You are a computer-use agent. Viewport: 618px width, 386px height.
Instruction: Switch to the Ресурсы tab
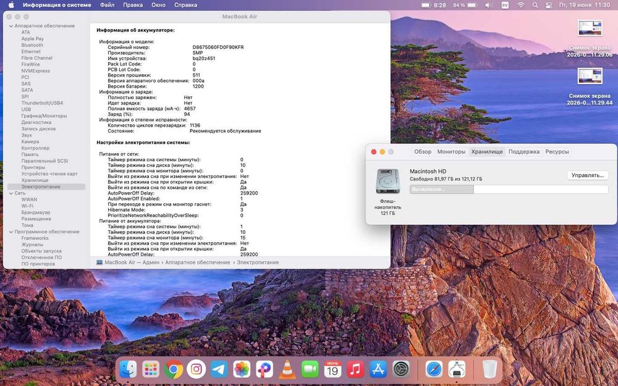(x=557, y=152)
